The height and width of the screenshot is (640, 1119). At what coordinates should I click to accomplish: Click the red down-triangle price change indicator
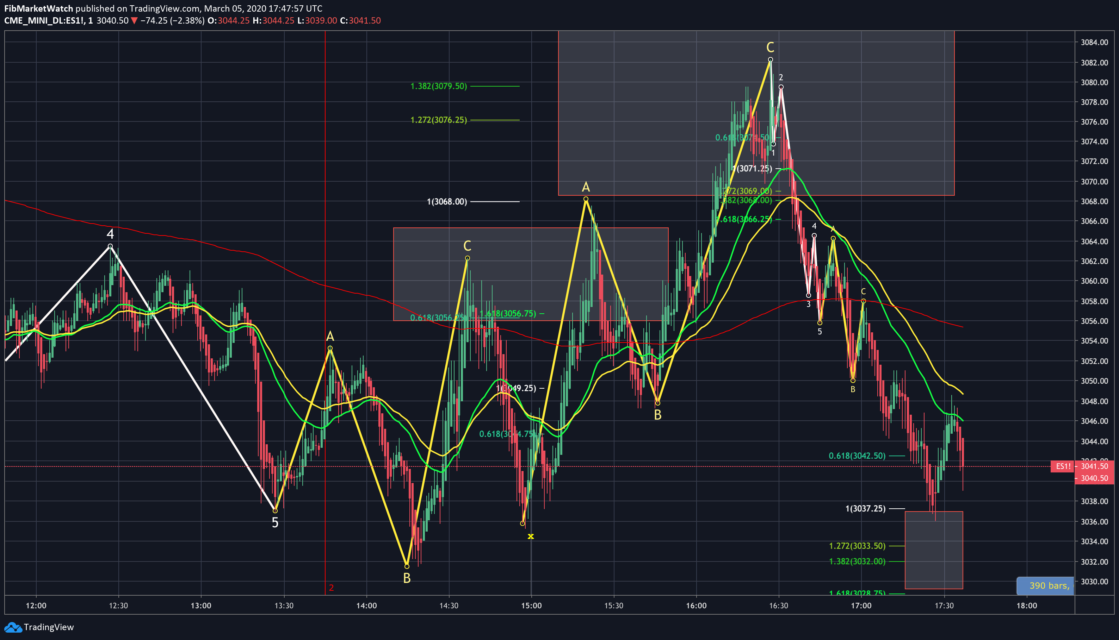[134, 21]
